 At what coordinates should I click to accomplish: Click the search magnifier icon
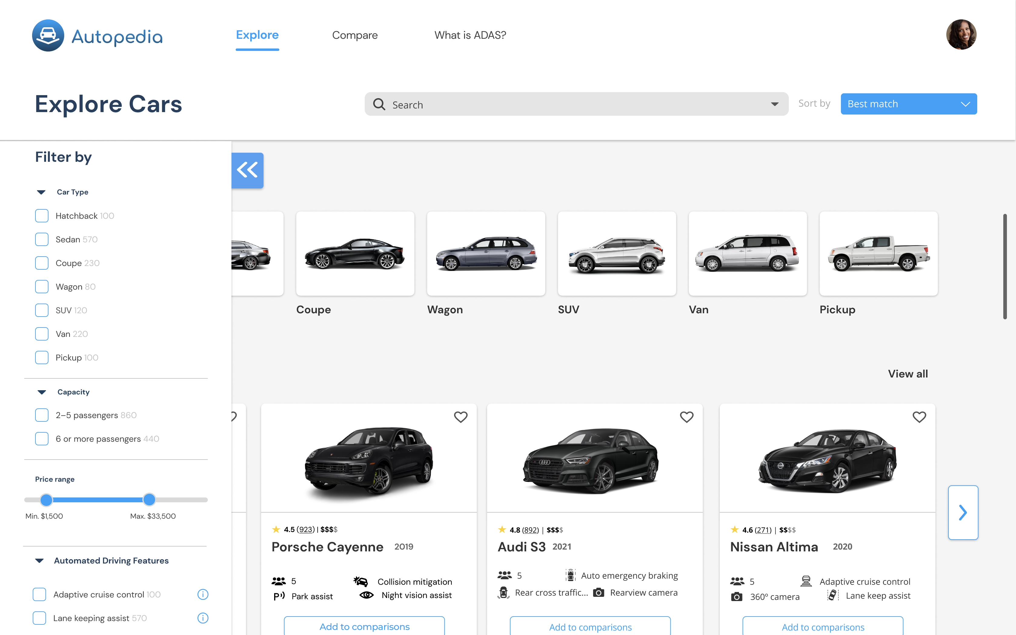click(379, 104)
